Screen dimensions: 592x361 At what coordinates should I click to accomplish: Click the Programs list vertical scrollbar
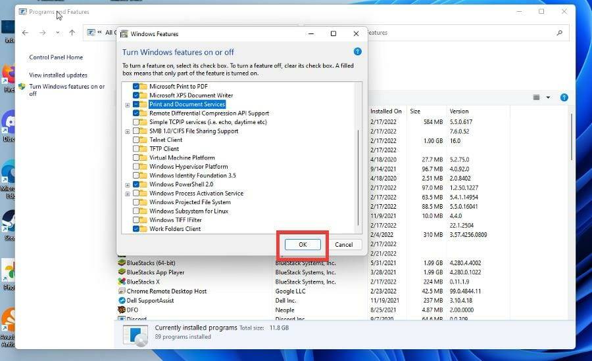tap(572, 137)
